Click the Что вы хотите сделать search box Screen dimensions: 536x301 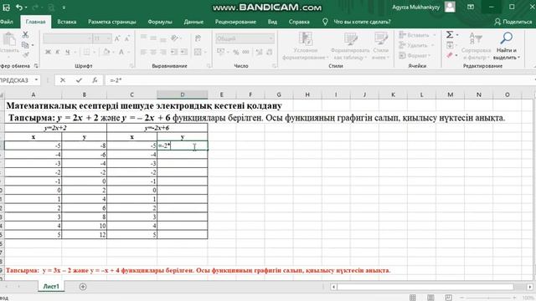(362, 22)
